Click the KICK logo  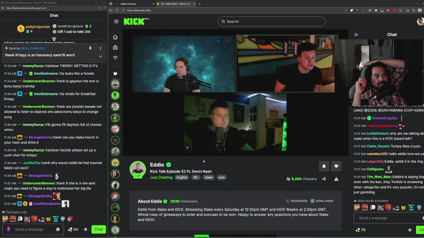(x=136, y=21)
